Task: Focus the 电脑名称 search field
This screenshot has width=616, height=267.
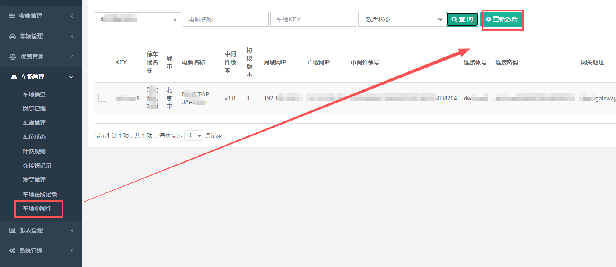Action: pyautogui.click(x=226, y=19)
